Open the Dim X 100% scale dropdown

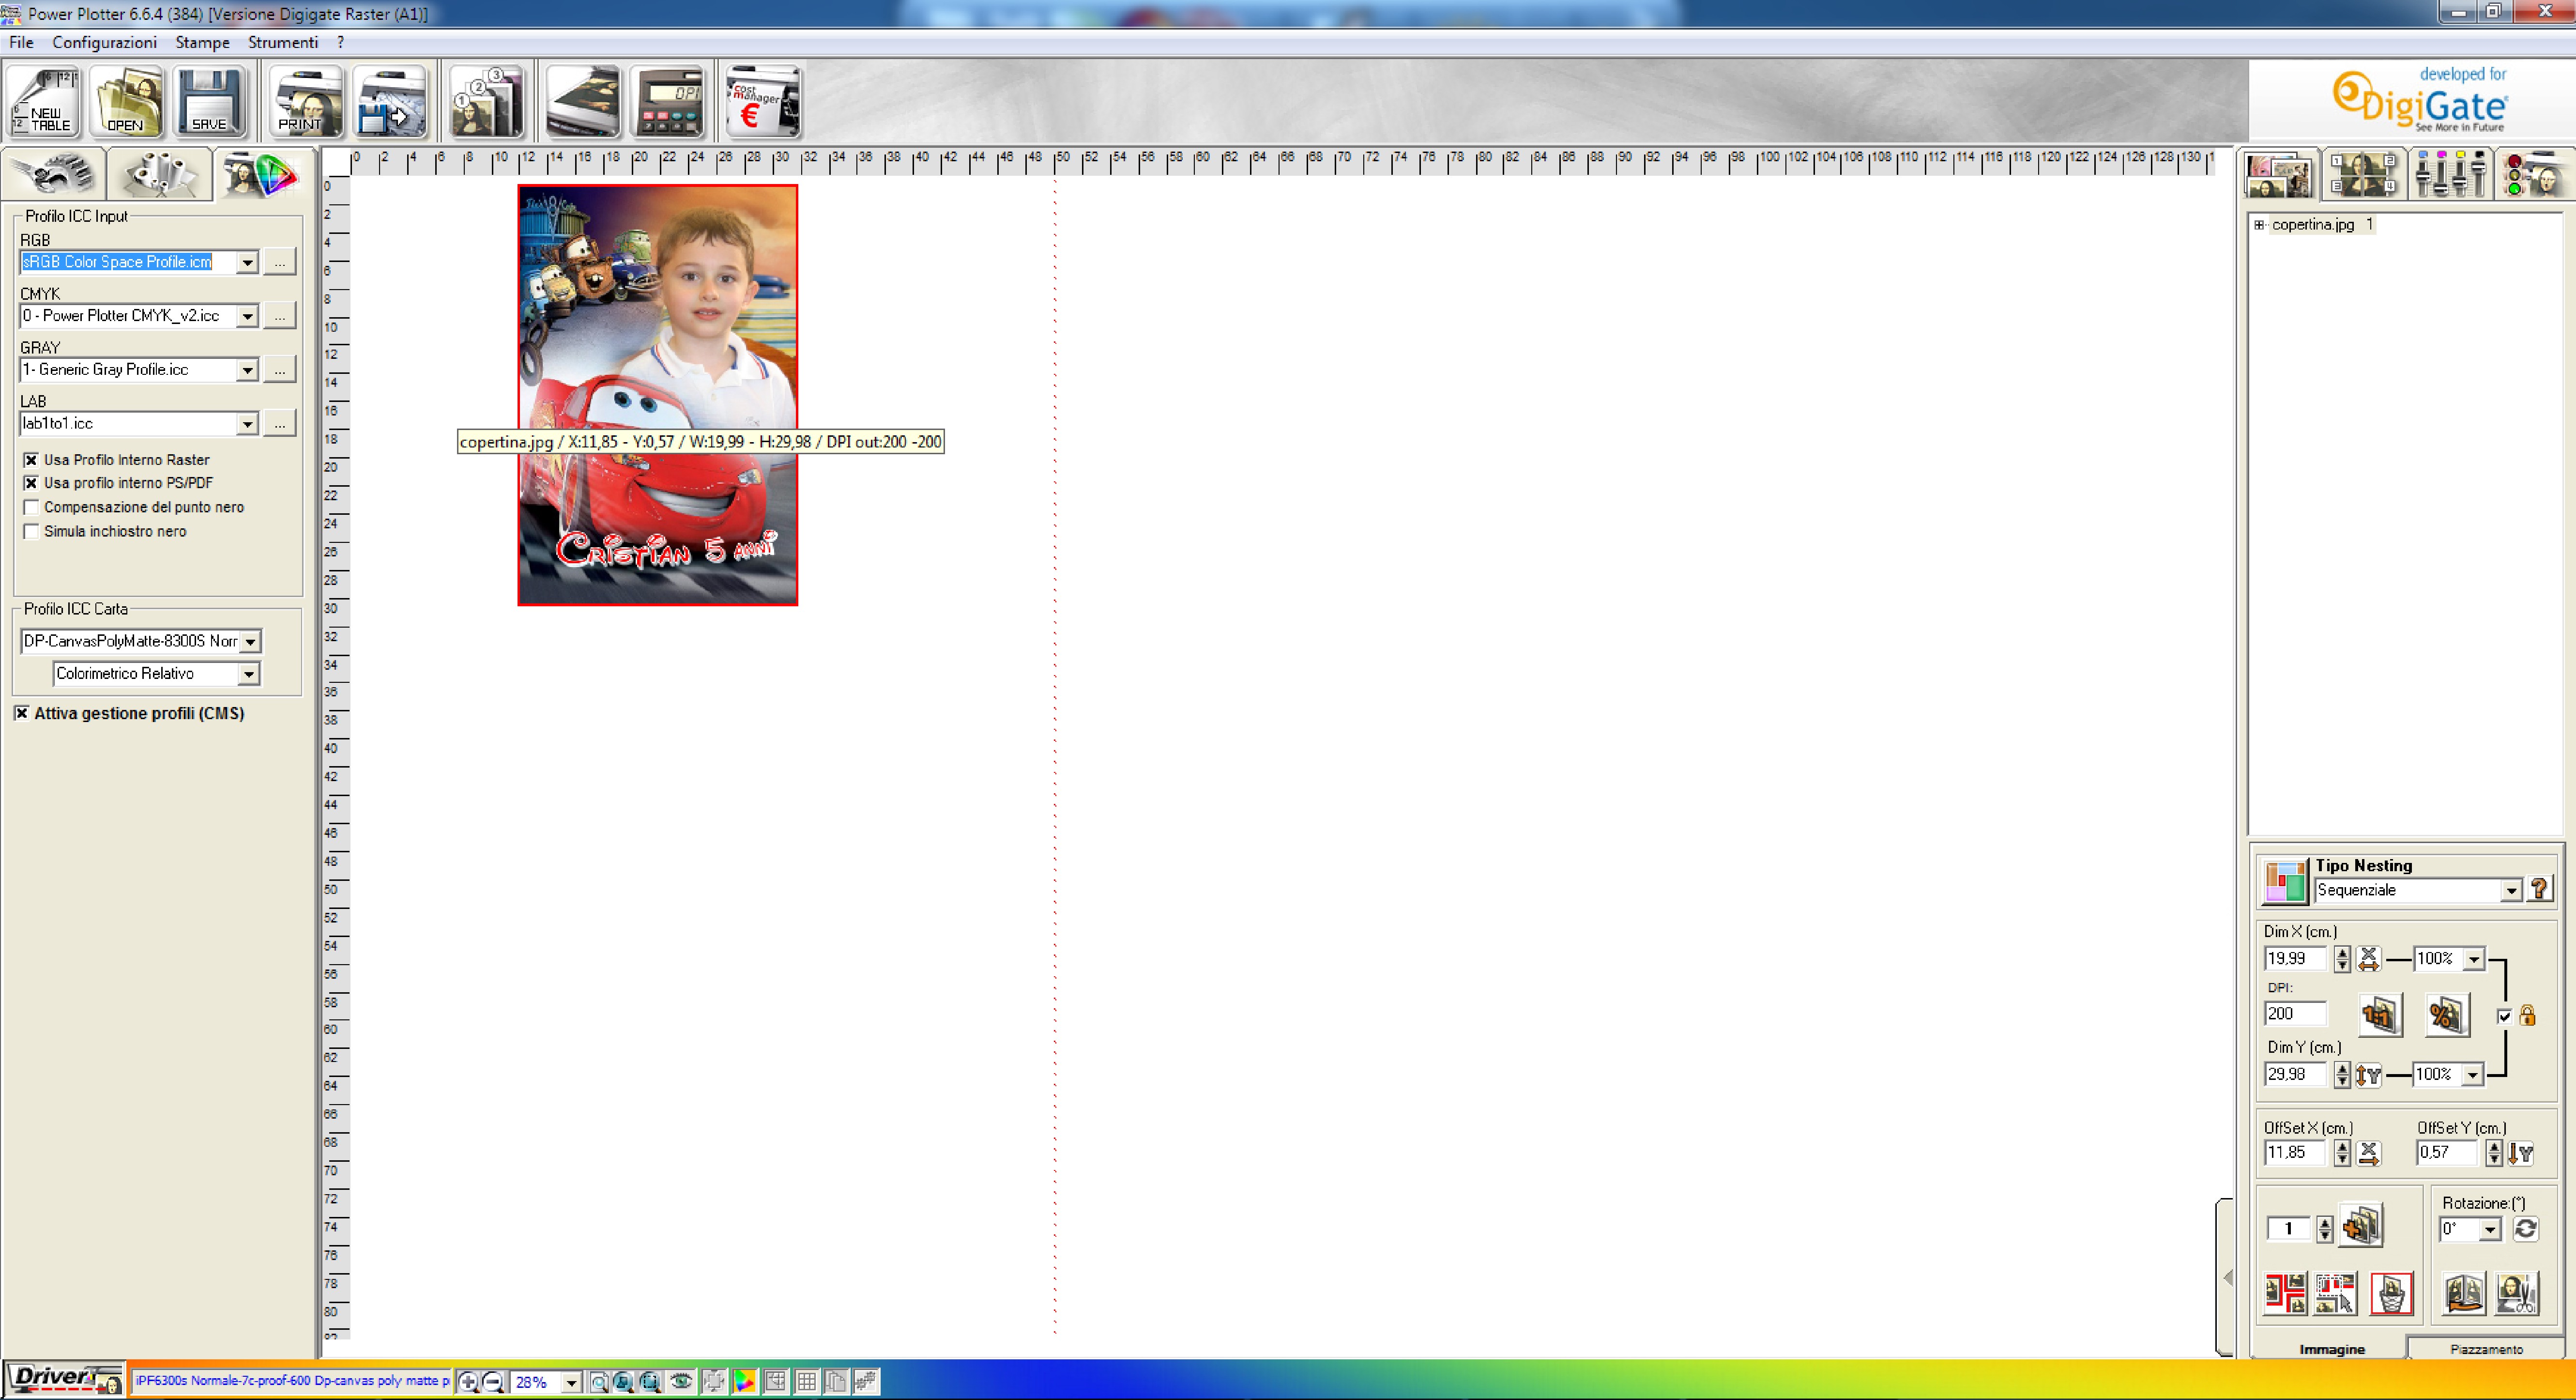pos(2473,959)
